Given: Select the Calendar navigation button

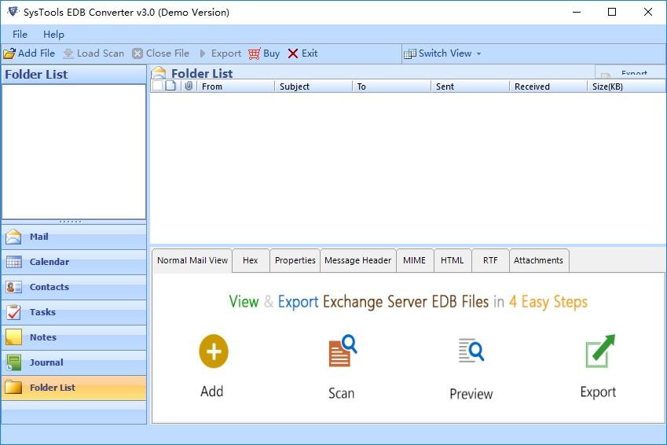Looking at the screenshot, I should click(74, 262).
